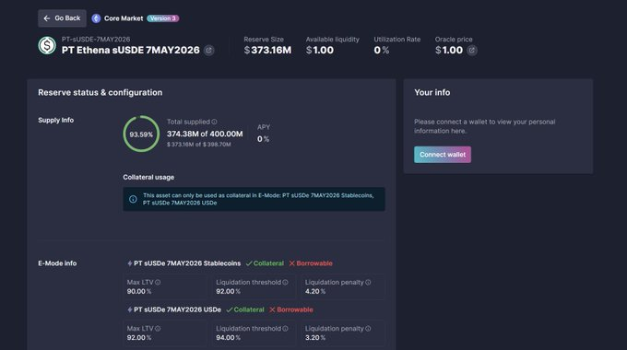Screen dimensions: 627x350
Task: Click Liquidation penalty info icon above 4.20%
Action: coord(368,283)
